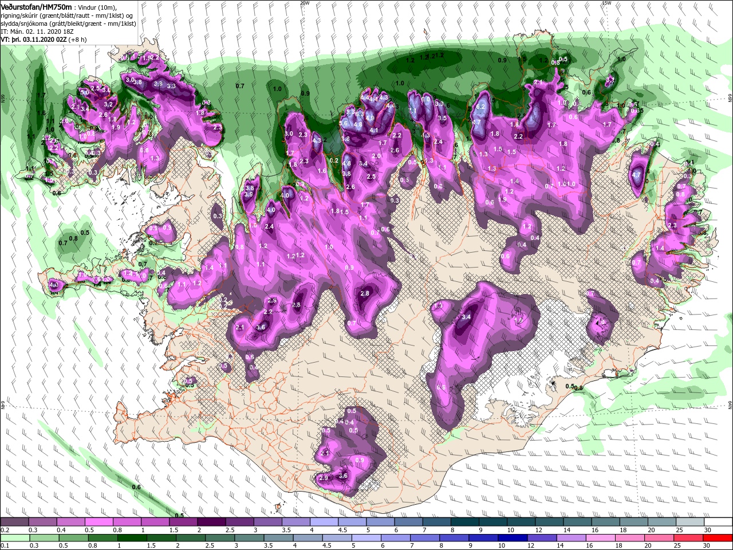Click the '0.2' label in the snow legend row
This screenshot has height=550, width=733.
(5, 531)
